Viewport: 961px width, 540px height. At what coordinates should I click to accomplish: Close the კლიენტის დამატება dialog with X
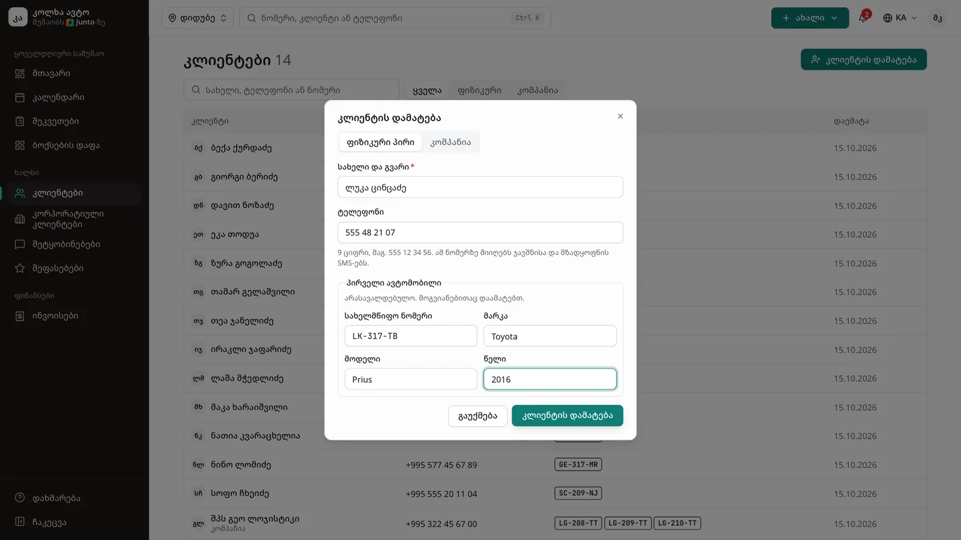coord(620,116)
